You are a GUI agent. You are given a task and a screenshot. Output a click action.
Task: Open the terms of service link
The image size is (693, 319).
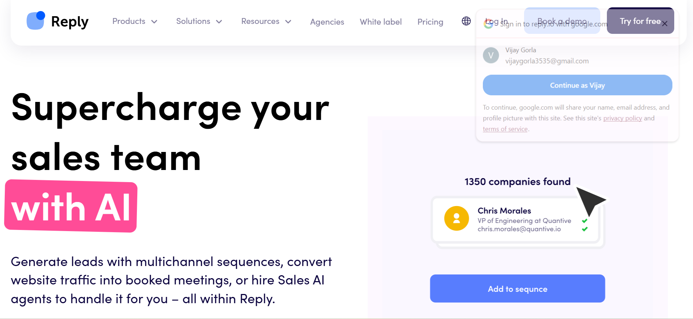[505, 129]
